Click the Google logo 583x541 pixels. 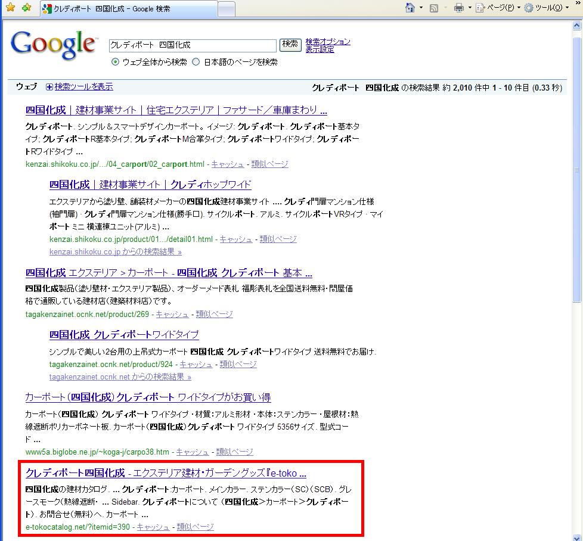pos(54,45)
